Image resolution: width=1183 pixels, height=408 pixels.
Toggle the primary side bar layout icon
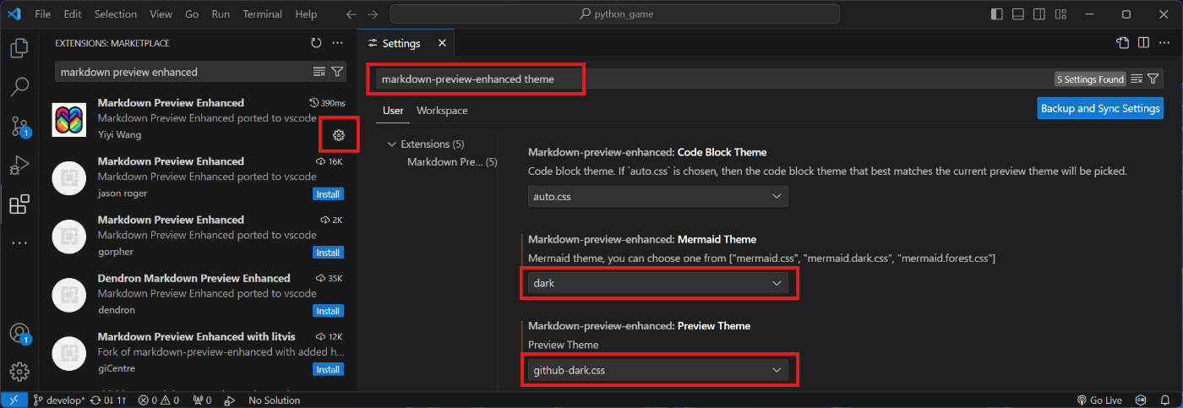point(997,14)
